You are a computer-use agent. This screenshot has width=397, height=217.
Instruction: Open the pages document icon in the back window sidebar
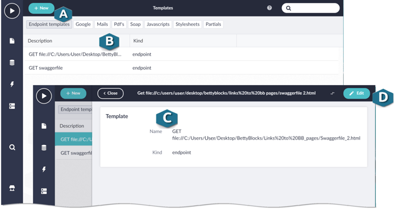12,41
